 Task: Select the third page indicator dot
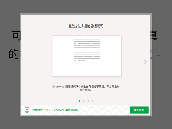(88, 101)
